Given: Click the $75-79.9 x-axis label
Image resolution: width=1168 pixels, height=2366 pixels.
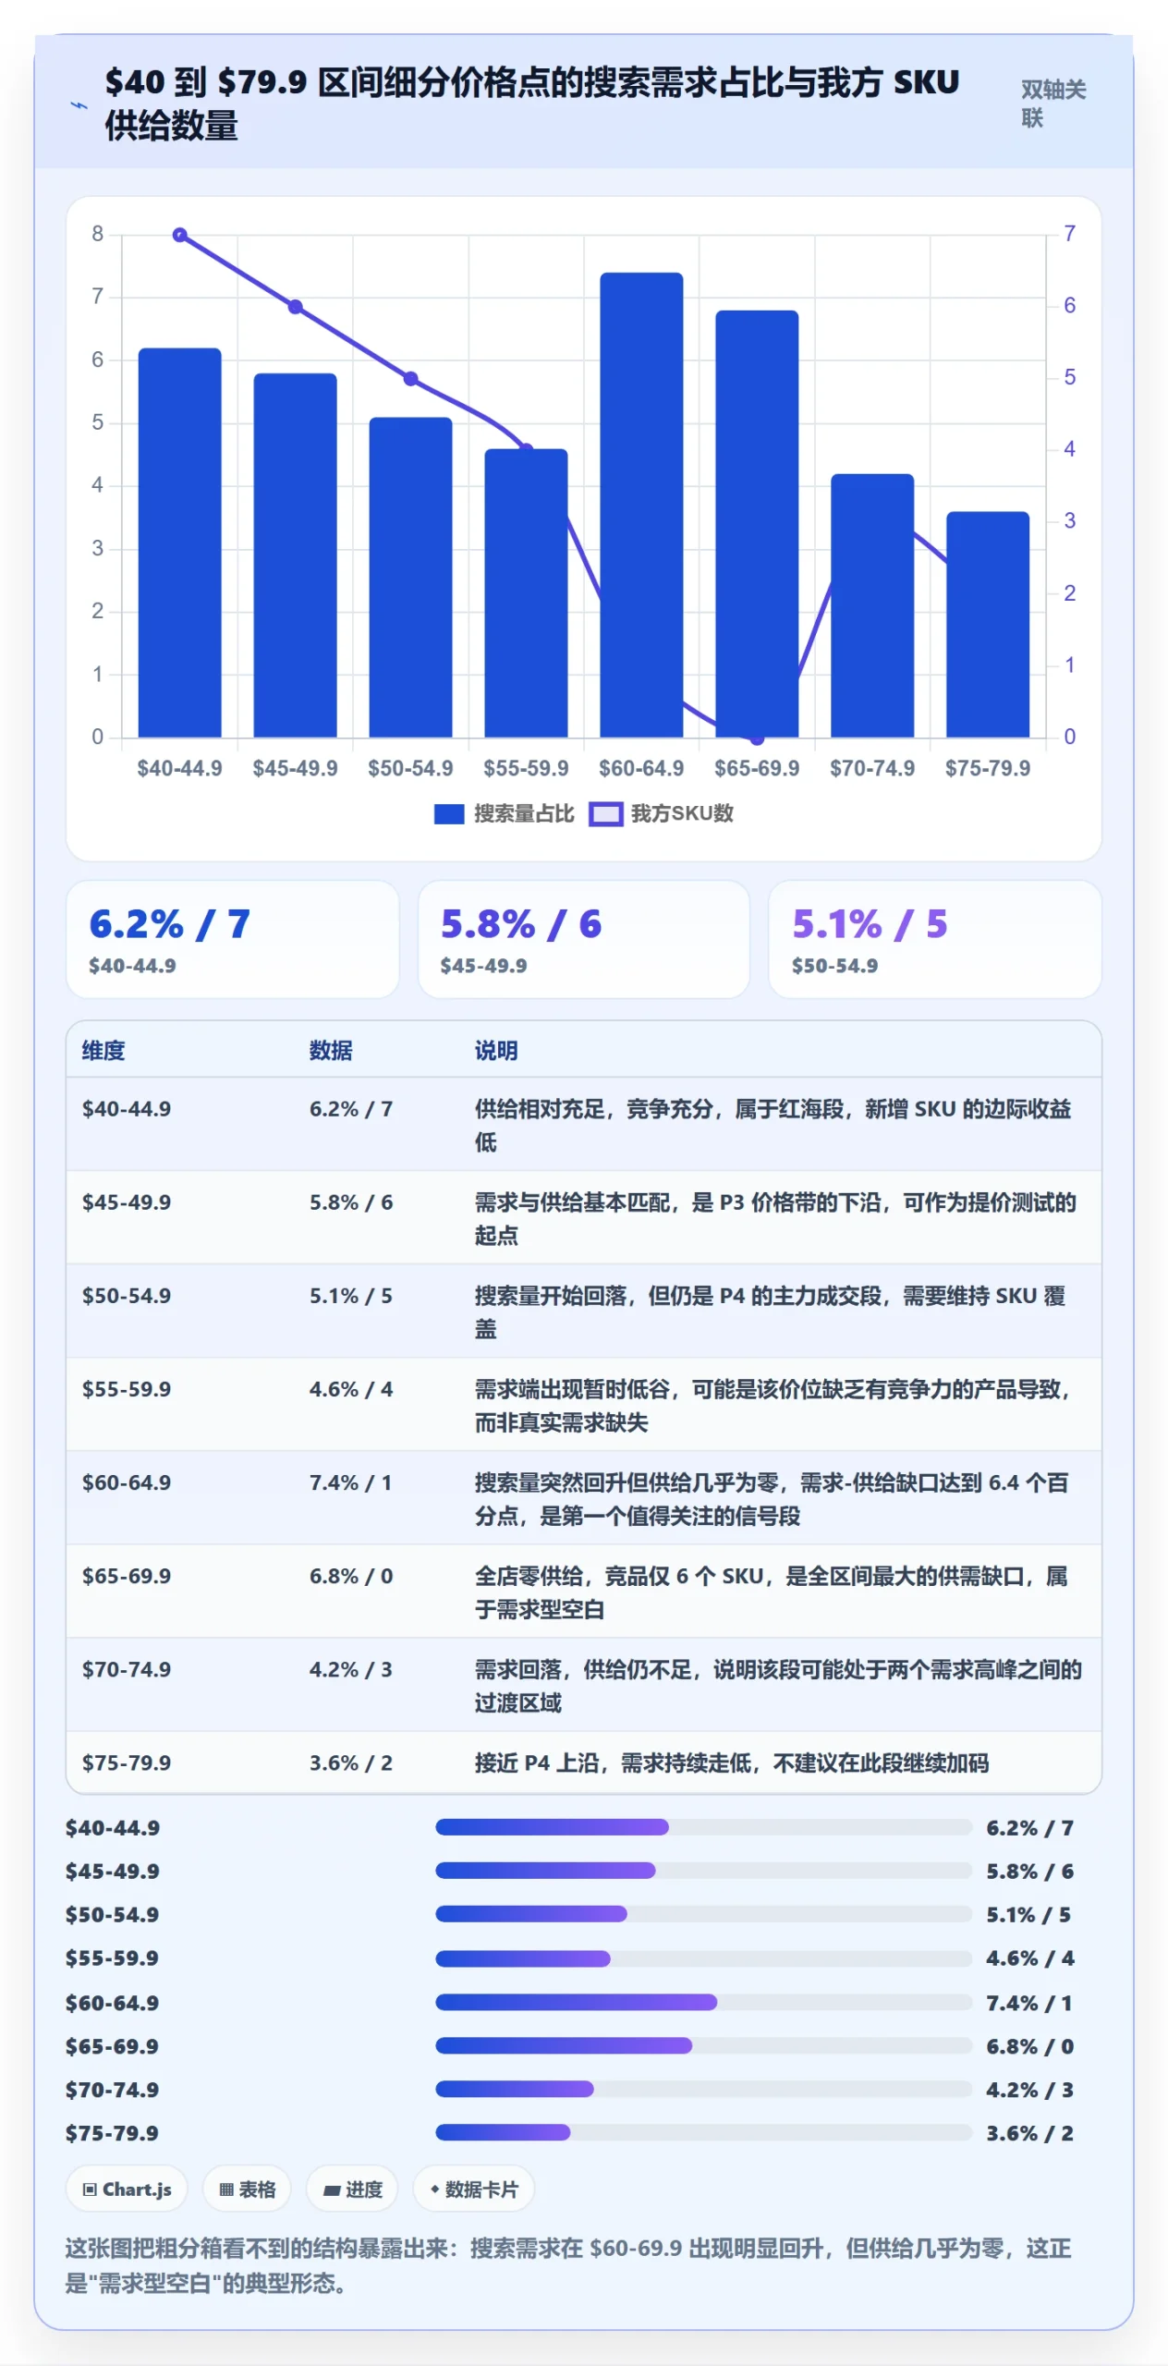Looking at the screenshot, I should coord(988,768).
